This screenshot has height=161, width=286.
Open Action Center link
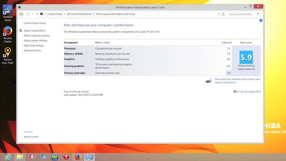click(x=31, y=137)
